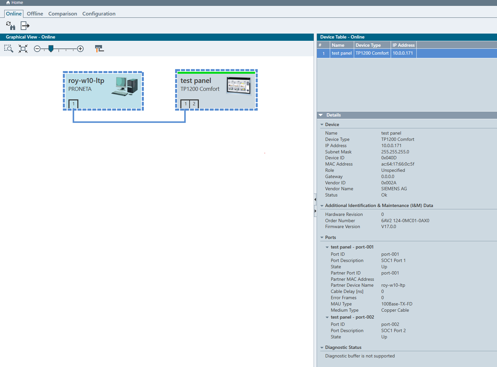Image resolution: width=497 pixels, height=367 pixels.
Task: Click the Device Type column header
Action: 368,45
